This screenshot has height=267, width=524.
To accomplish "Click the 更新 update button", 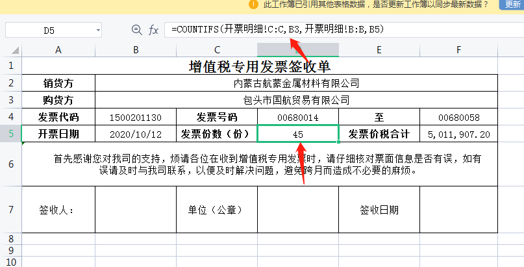I will (x=512, y=5).
